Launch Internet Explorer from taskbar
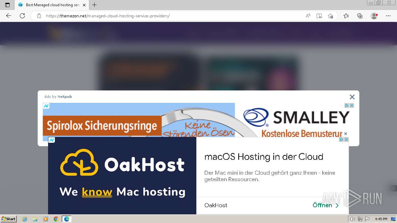 [25, 219]
